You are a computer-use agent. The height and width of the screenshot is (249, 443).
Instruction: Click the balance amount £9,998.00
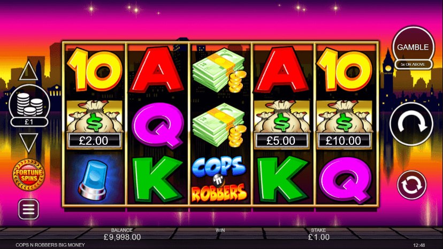122,237
